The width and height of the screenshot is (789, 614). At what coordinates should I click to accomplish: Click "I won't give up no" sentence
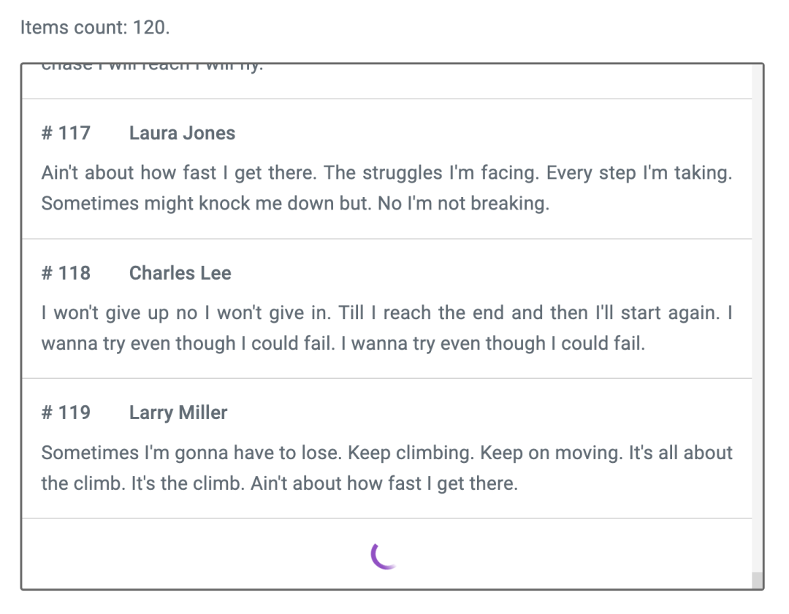point(119,312)
